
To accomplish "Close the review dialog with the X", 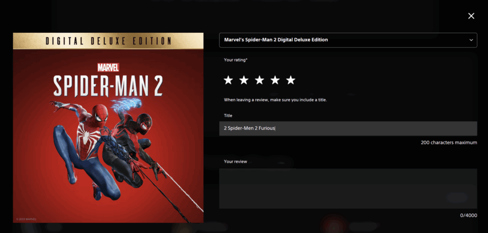I will pos(471,16).
